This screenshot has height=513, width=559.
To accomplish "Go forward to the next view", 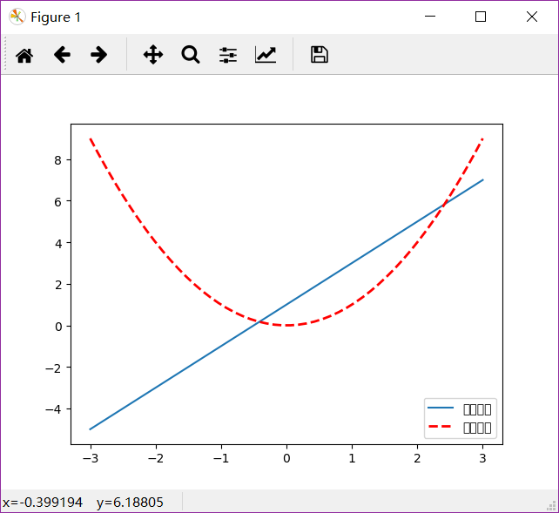I will pos(98,55).
